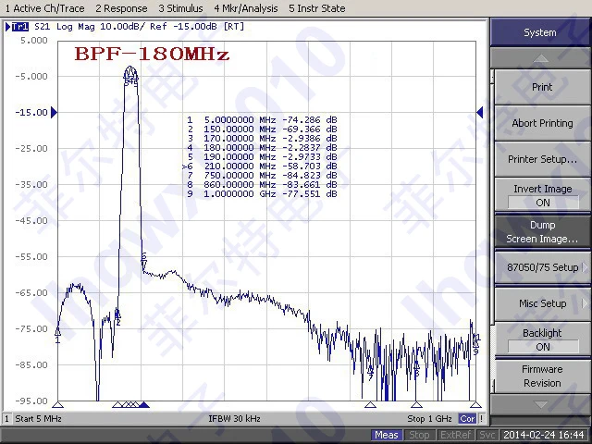This screenshot has width=592, height=444.
Task: Click the Stop status indicator
Action: [419, 436]
